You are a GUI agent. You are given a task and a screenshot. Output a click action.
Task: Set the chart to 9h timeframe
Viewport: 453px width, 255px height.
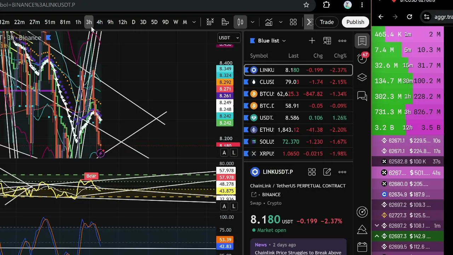[110, 22]
